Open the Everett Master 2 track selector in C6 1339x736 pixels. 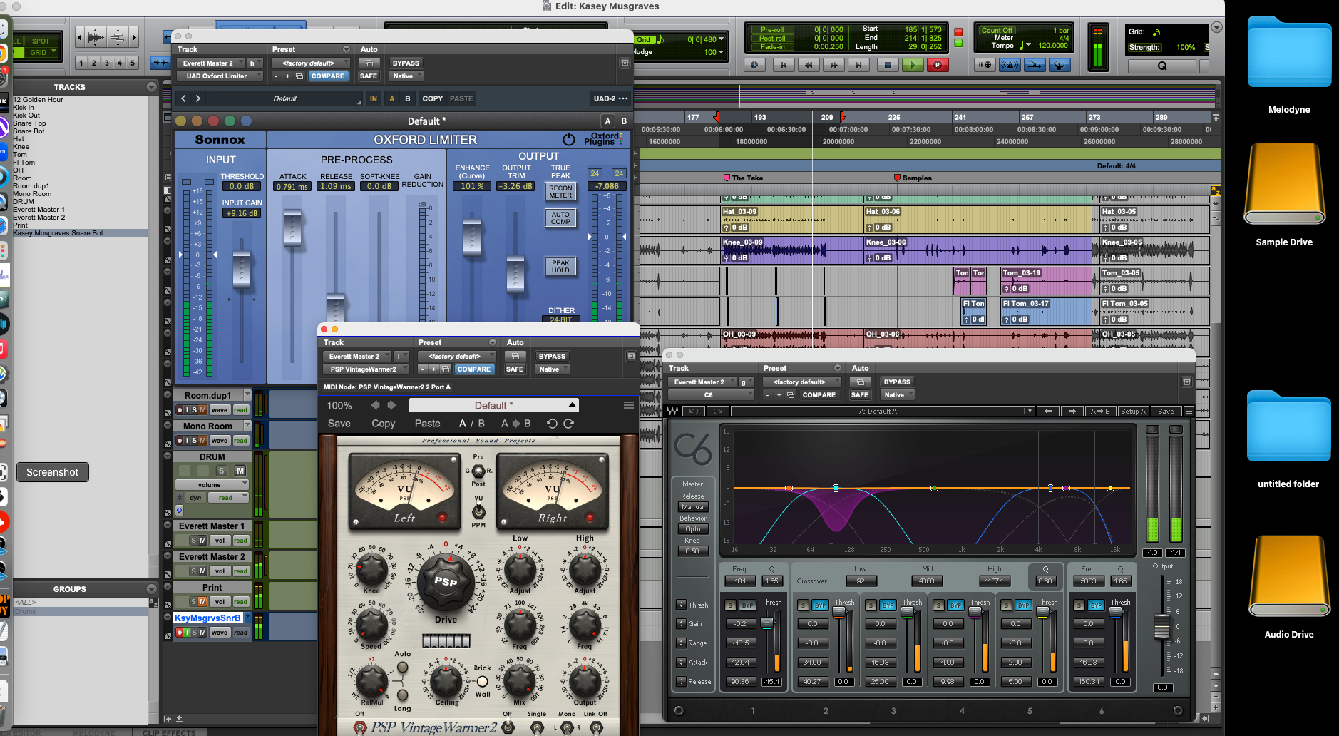702,382
